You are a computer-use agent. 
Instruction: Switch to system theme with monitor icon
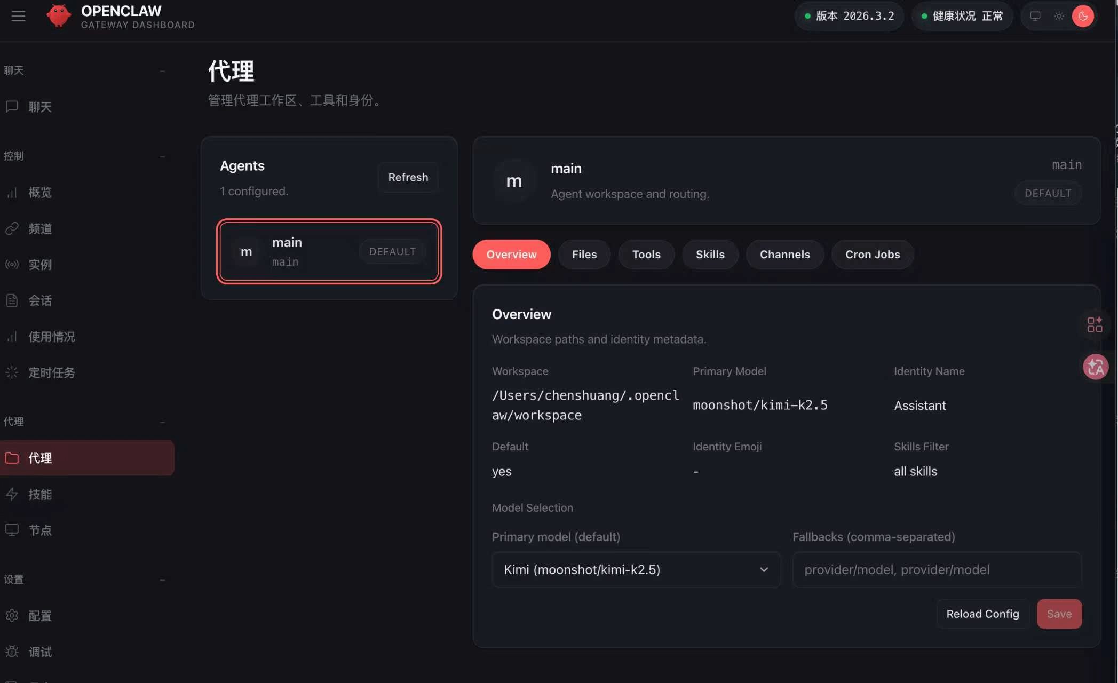(x=1035, y=16)
